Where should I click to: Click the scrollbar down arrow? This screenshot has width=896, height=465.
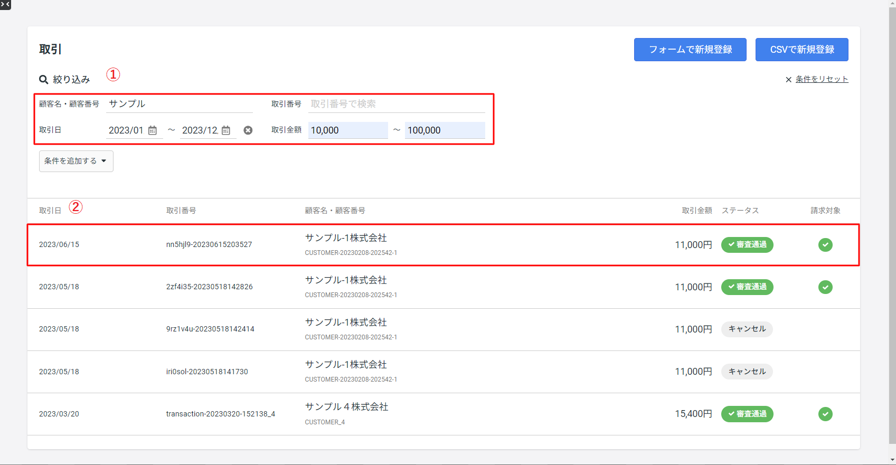[892, 460]
